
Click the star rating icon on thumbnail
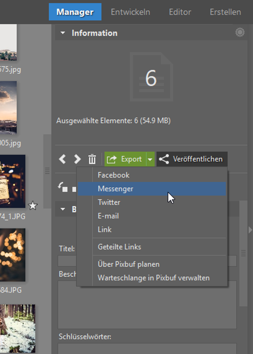click(x=32, y=206)
